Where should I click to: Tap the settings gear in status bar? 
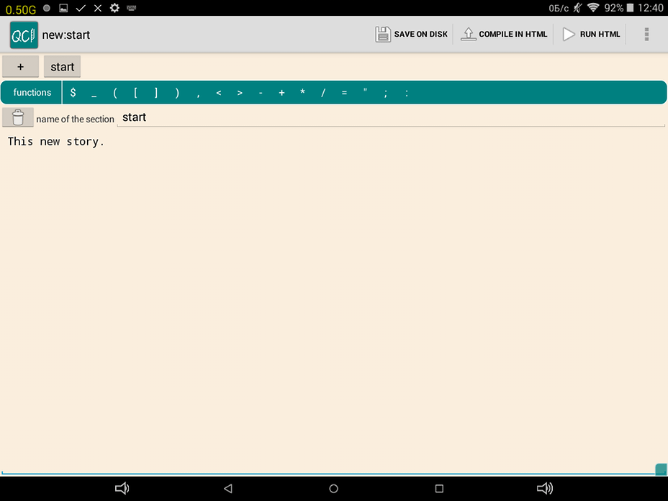pos(114,8)
